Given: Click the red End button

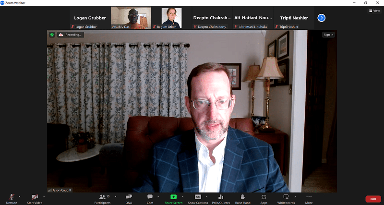Looking at the screenshot, I should click(373, 199).
